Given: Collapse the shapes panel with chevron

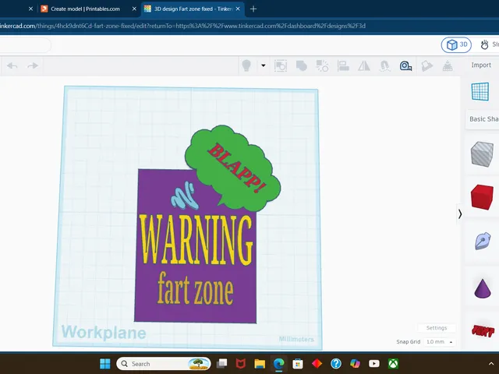Looking at the screenshot, I should [460, 214].
